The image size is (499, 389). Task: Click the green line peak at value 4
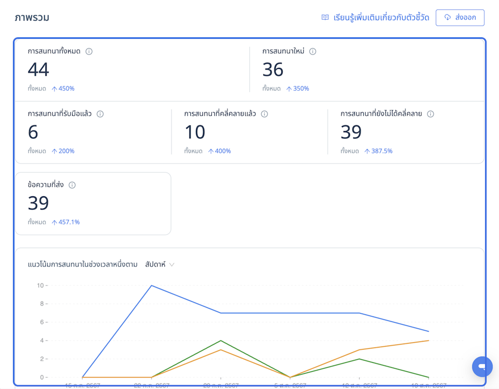pyautogui.click(x=221, y=341)
